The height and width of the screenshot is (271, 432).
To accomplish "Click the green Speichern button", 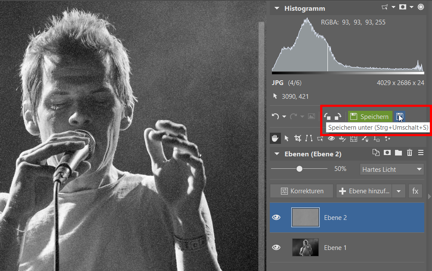I will click(x=370, y=117).
